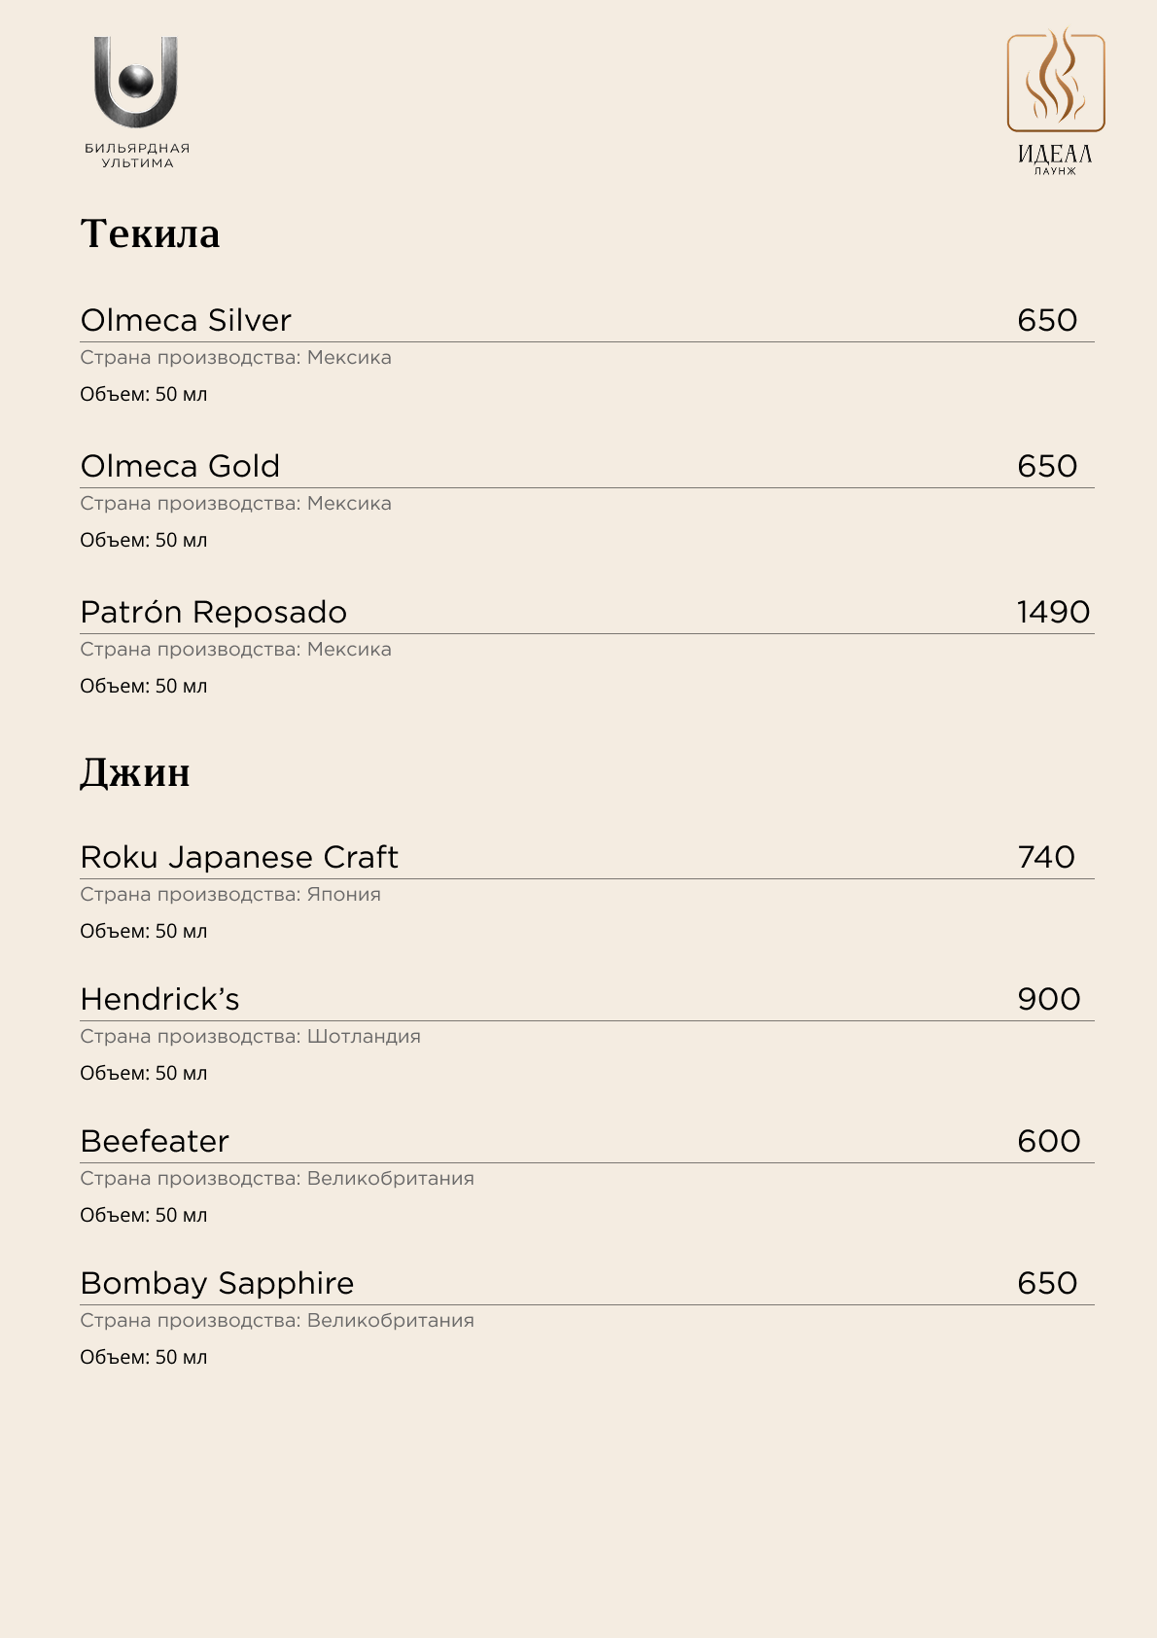Click the Мексика country line under Olmeca Gold

pyautogui.click(x=235, y=504)
